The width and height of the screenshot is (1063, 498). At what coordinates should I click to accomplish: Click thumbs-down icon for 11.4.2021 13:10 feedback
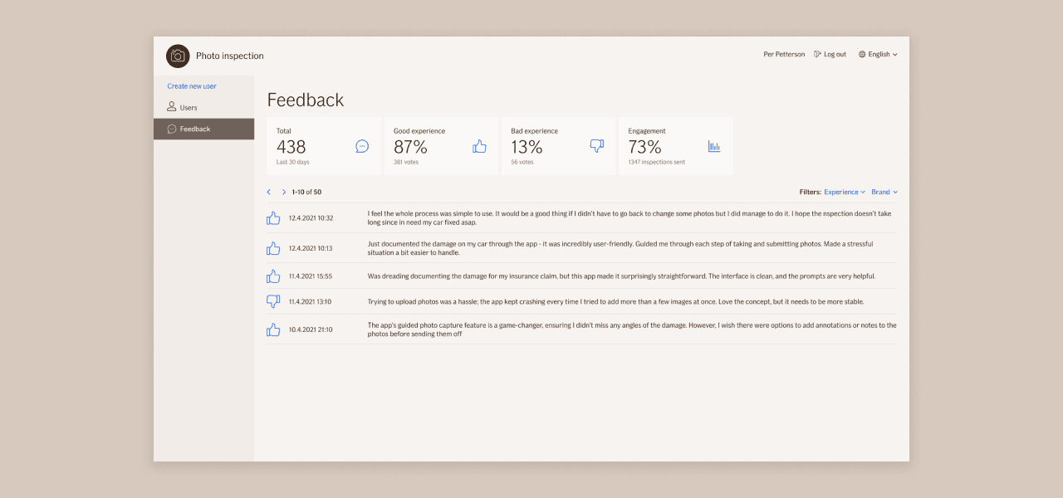[x=273, y=301]
